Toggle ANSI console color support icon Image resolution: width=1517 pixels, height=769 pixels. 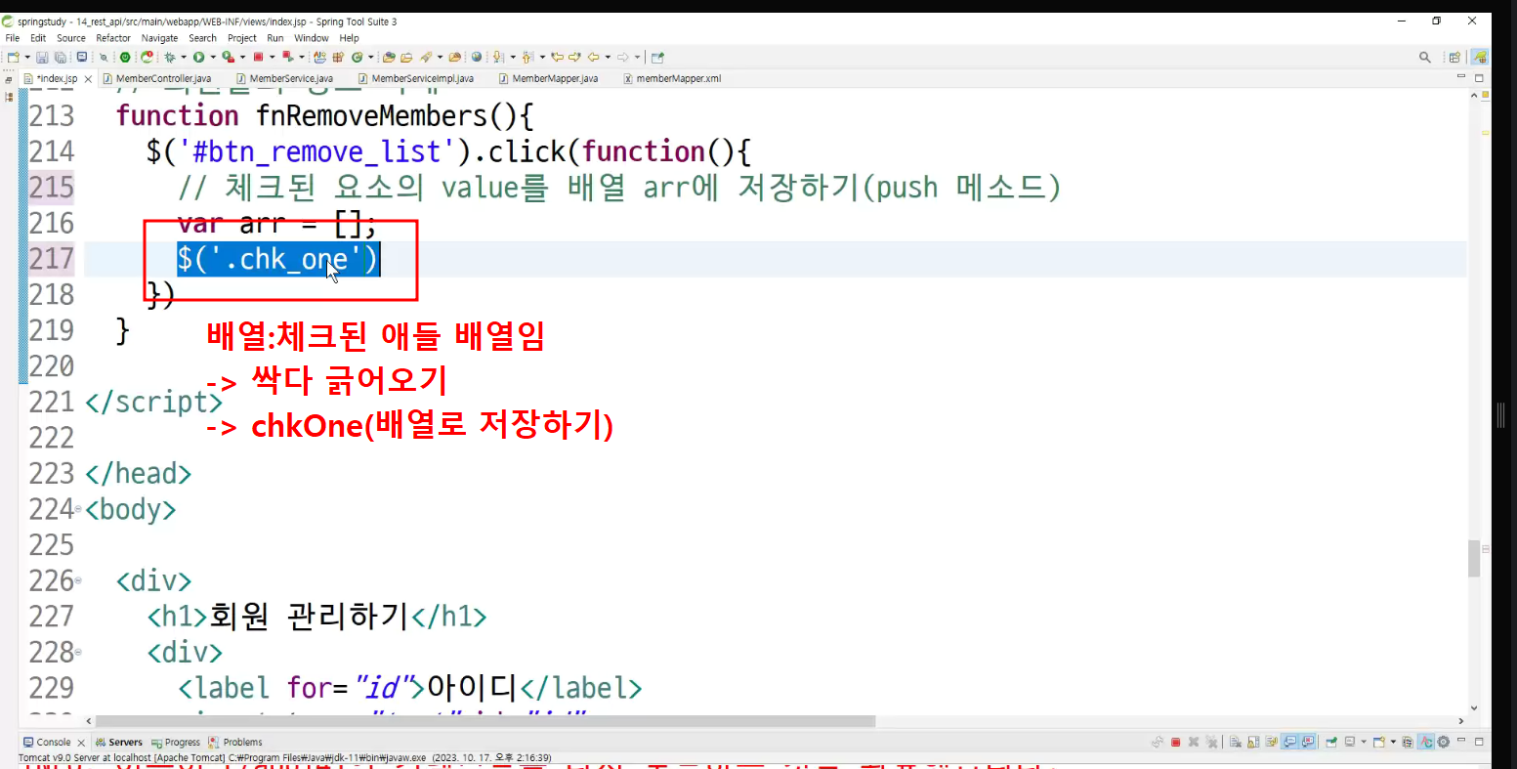(1426, 743)
